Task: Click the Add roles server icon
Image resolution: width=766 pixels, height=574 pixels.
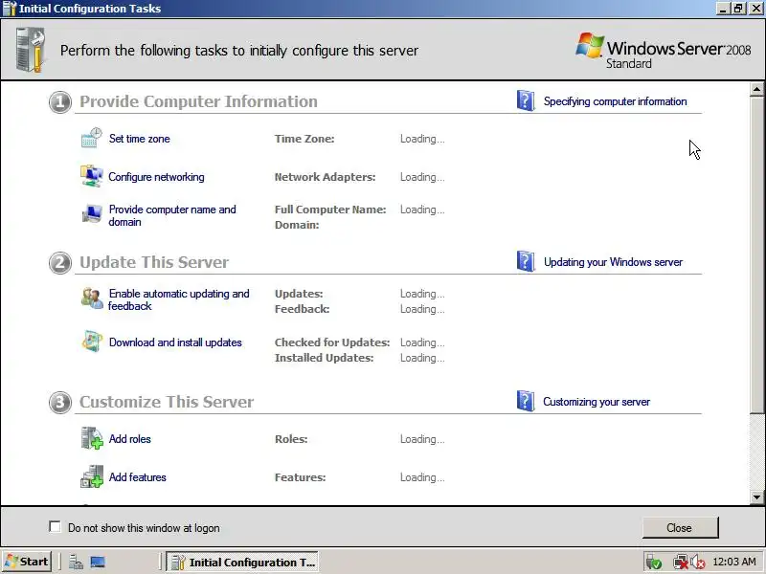Action: pyautogui.click(x=91, y=438)
